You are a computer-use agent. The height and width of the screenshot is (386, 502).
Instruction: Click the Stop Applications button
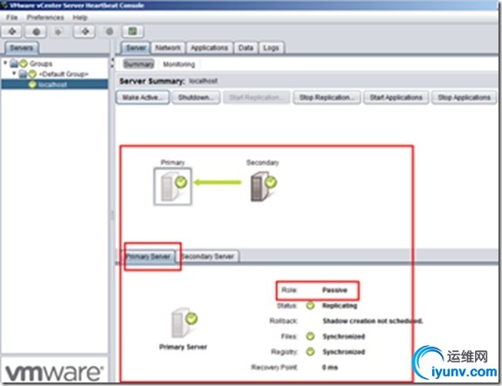point(464,98)
